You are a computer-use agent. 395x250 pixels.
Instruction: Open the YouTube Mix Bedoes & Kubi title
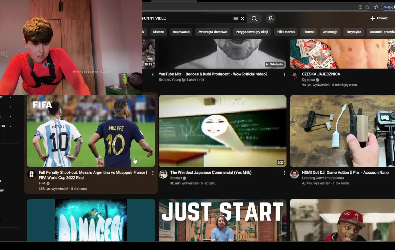(212, 74)
